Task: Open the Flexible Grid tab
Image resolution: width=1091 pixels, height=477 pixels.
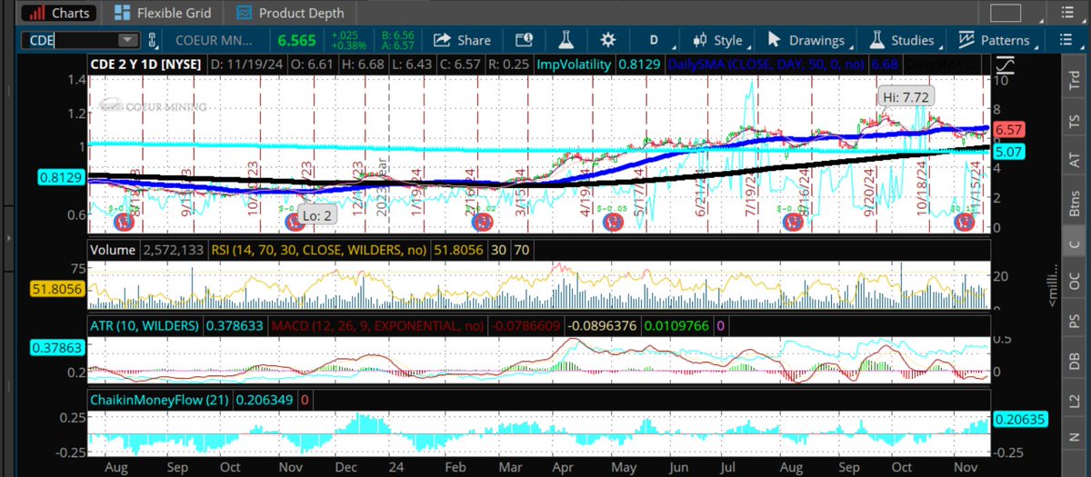Action: [x=163, y=13]
